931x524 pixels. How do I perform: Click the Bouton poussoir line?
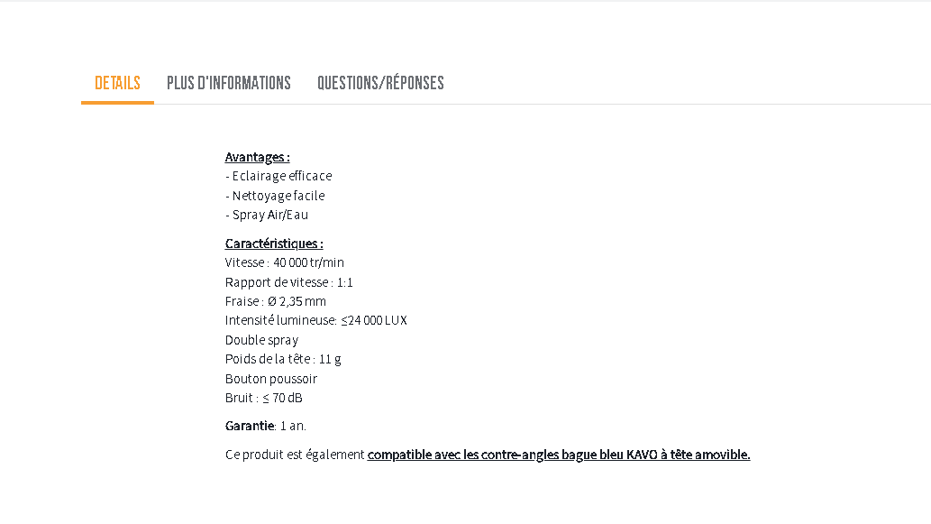[x=271, y=379]
